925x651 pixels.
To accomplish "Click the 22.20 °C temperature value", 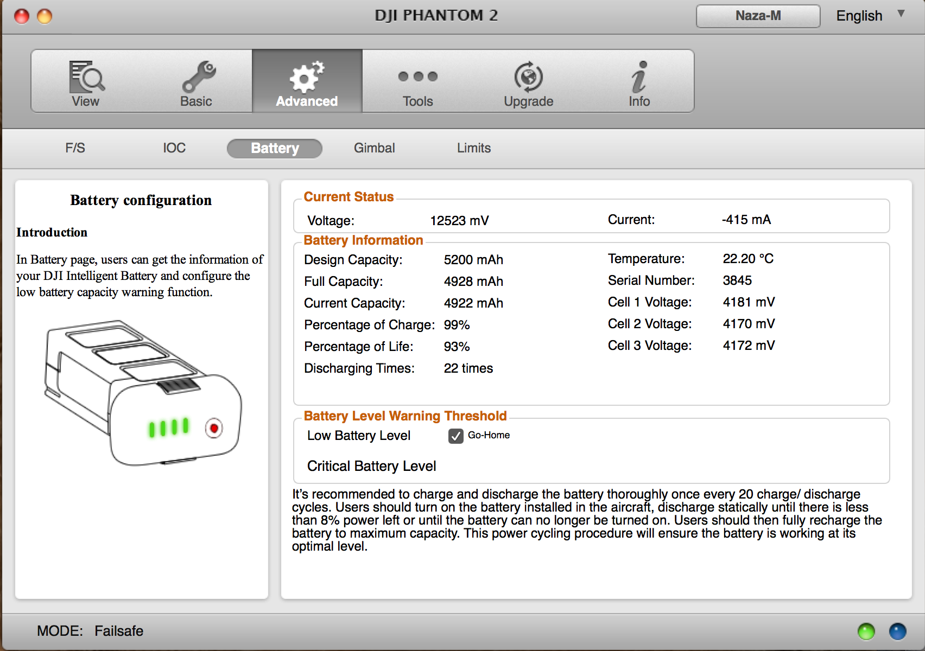I will pos(748,259).
